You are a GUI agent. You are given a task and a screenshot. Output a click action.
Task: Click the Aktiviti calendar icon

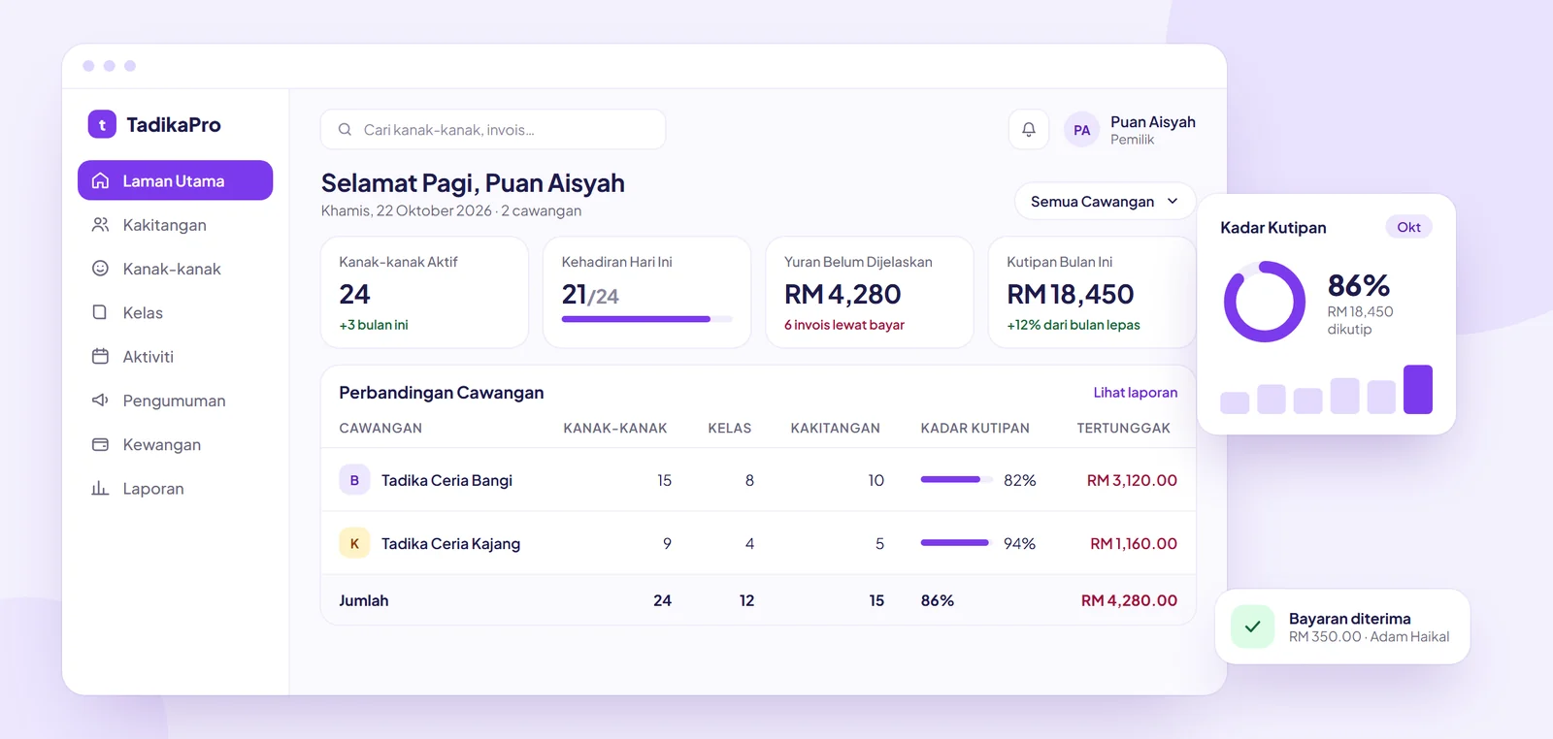tap(100, 357)
